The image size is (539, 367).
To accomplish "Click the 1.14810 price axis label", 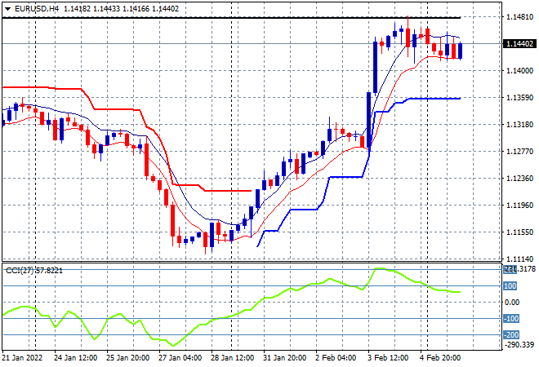I will [519, 17].
